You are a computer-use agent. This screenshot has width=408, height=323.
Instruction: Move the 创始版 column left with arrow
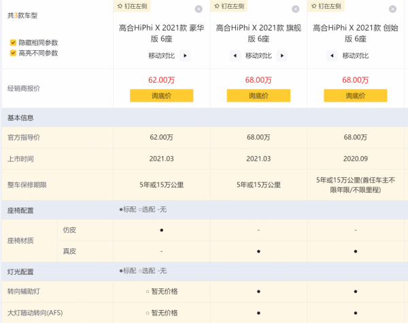tap(332, 56)
